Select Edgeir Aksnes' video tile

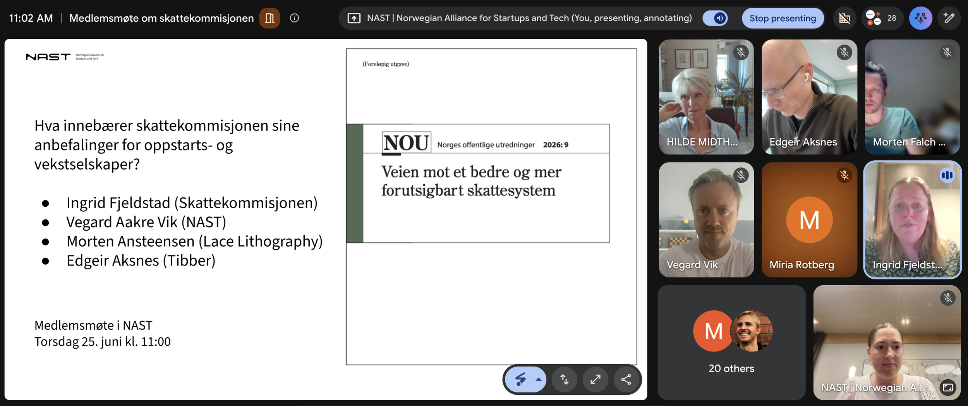(809, 97)
